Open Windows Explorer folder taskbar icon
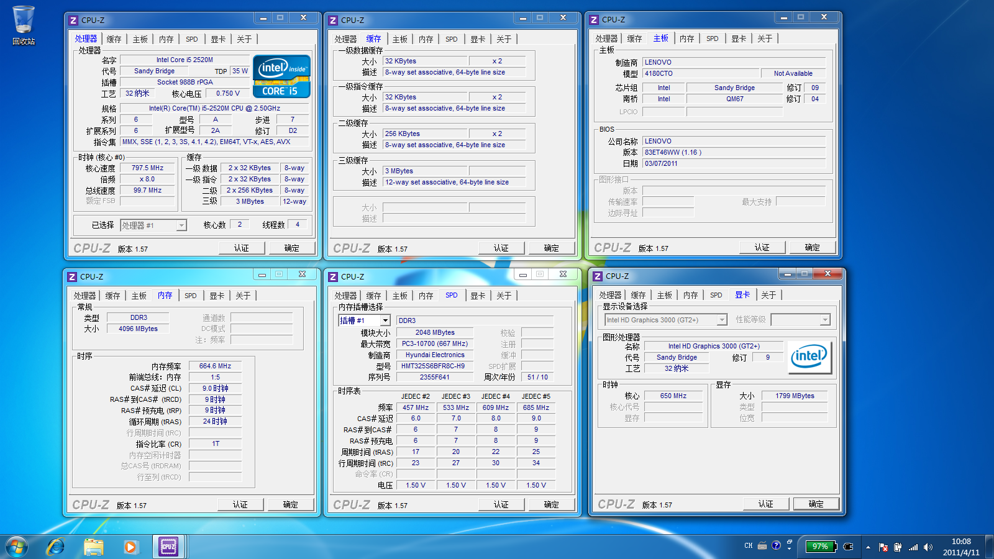994x559 pixels. [93, 547]
